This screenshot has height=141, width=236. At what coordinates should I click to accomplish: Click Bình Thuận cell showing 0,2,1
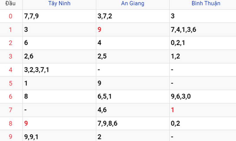178,43
